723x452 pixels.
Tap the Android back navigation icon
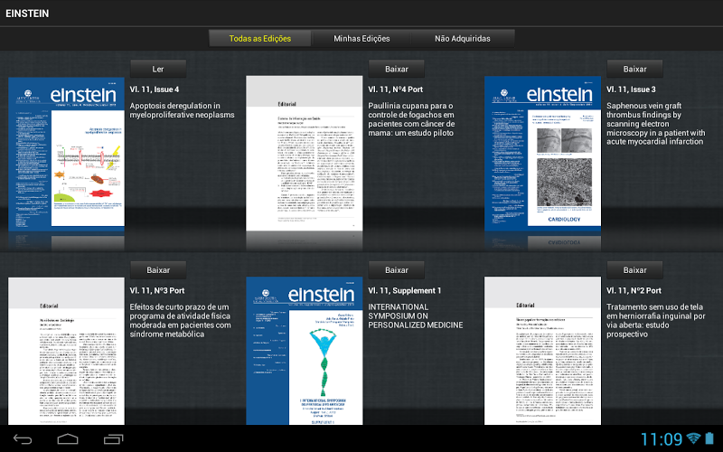[23, 439]
